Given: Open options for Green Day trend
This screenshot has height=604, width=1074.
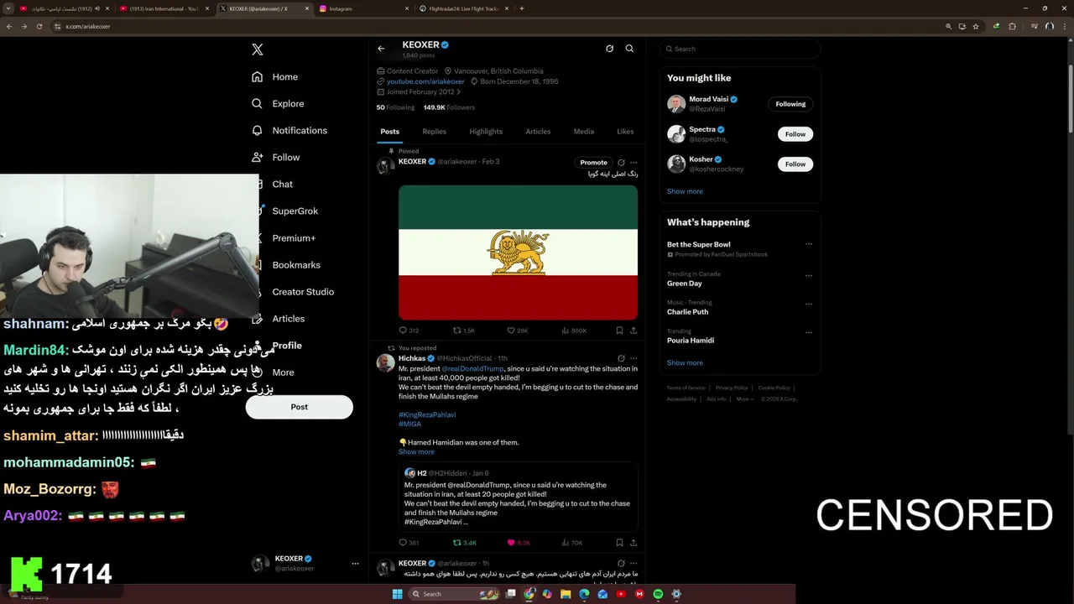Looking at the screenshot, I should coord(809,275).
